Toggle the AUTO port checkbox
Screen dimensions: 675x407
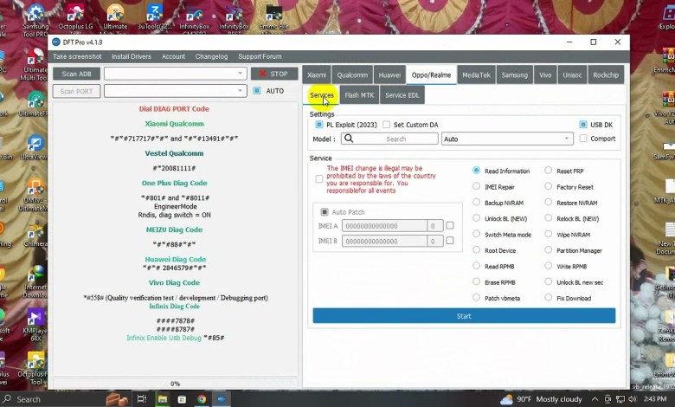[257, 91]
